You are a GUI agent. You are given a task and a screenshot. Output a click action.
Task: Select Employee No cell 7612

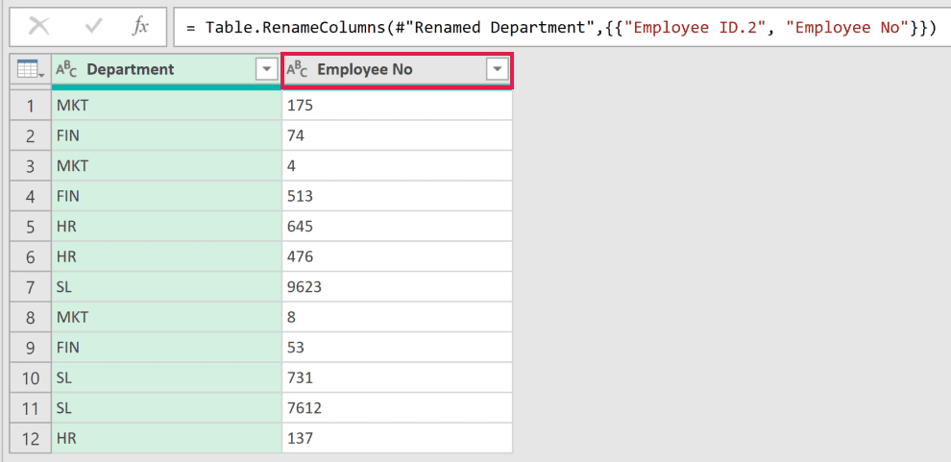(x=398, y=408)
